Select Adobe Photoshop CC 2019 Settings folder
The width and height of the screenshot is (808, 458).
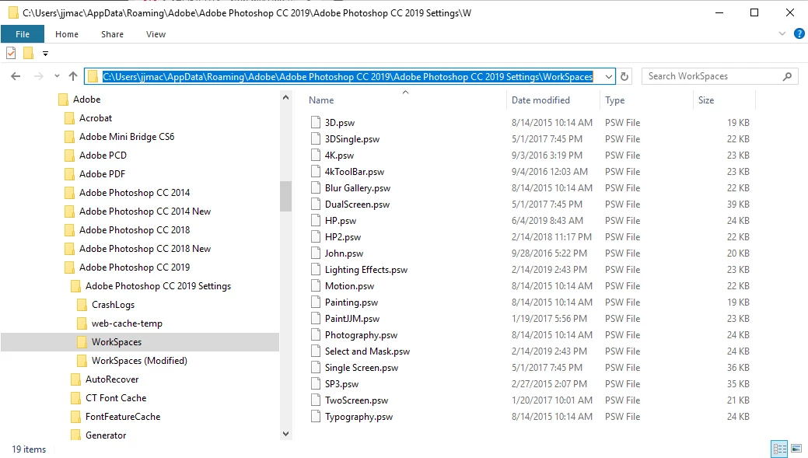pos(158,286)
